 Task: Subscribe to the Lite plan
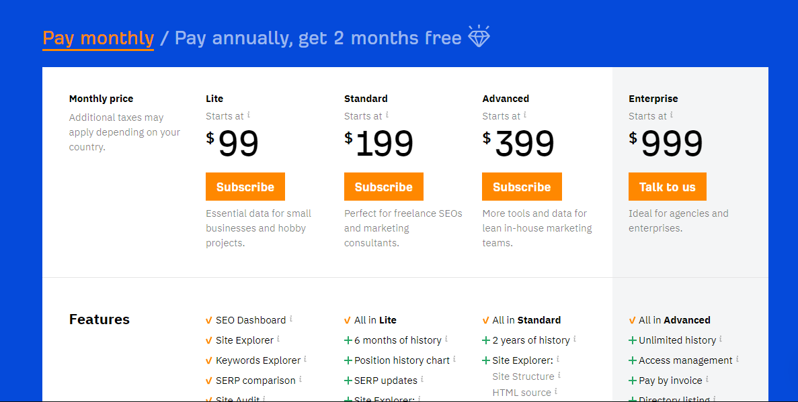tap(245, 187)
